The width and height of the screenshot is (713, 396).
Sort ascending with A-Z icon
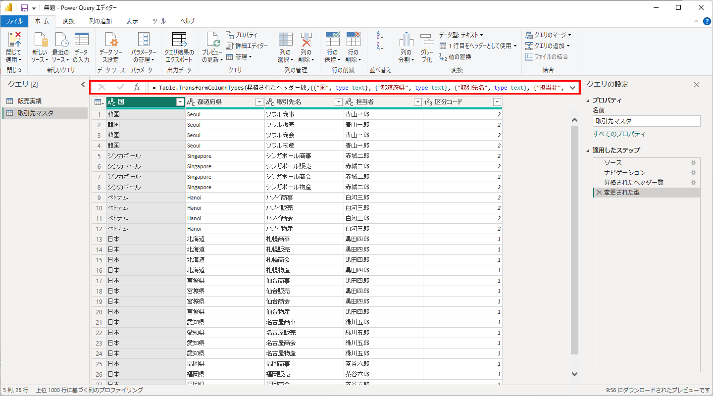[x=380, y=35]
